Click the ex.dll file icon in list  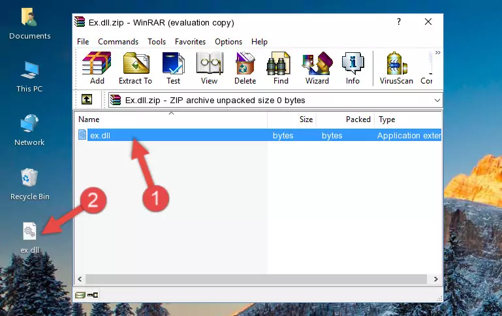pyautogui.click(x=82, y=134)
